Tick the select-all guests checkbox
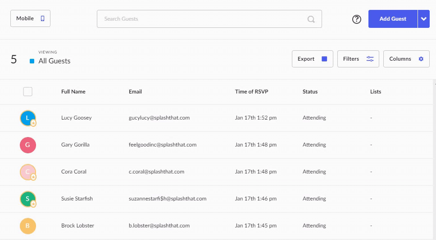 (x=28, y=92)
